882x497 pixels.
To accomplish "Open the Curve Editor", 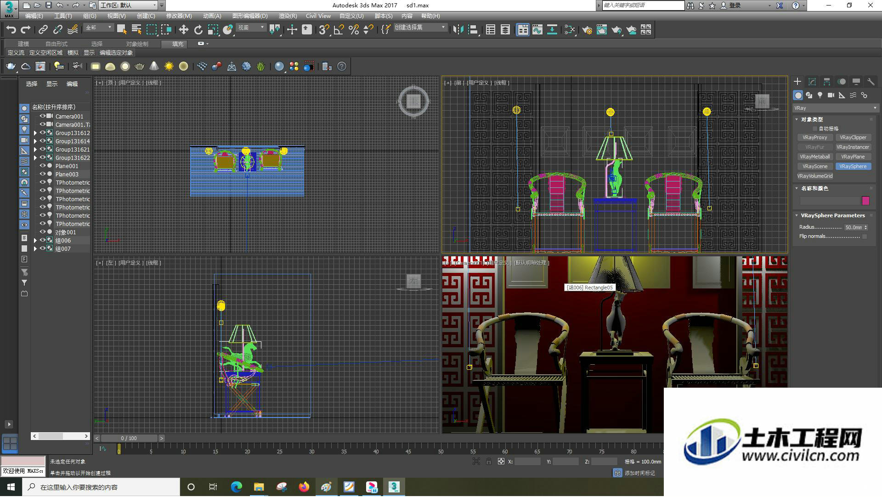I will point(537,30).
